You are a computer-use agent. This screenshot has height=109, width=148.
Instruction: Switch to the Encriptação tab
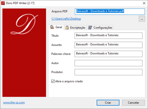75,28
